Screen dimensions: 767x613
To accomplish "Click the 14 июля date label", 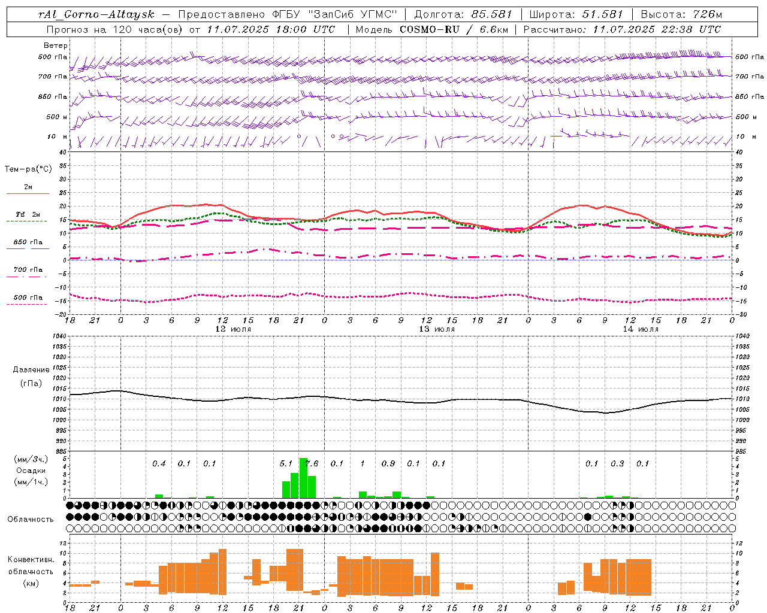I will [641, 329].
